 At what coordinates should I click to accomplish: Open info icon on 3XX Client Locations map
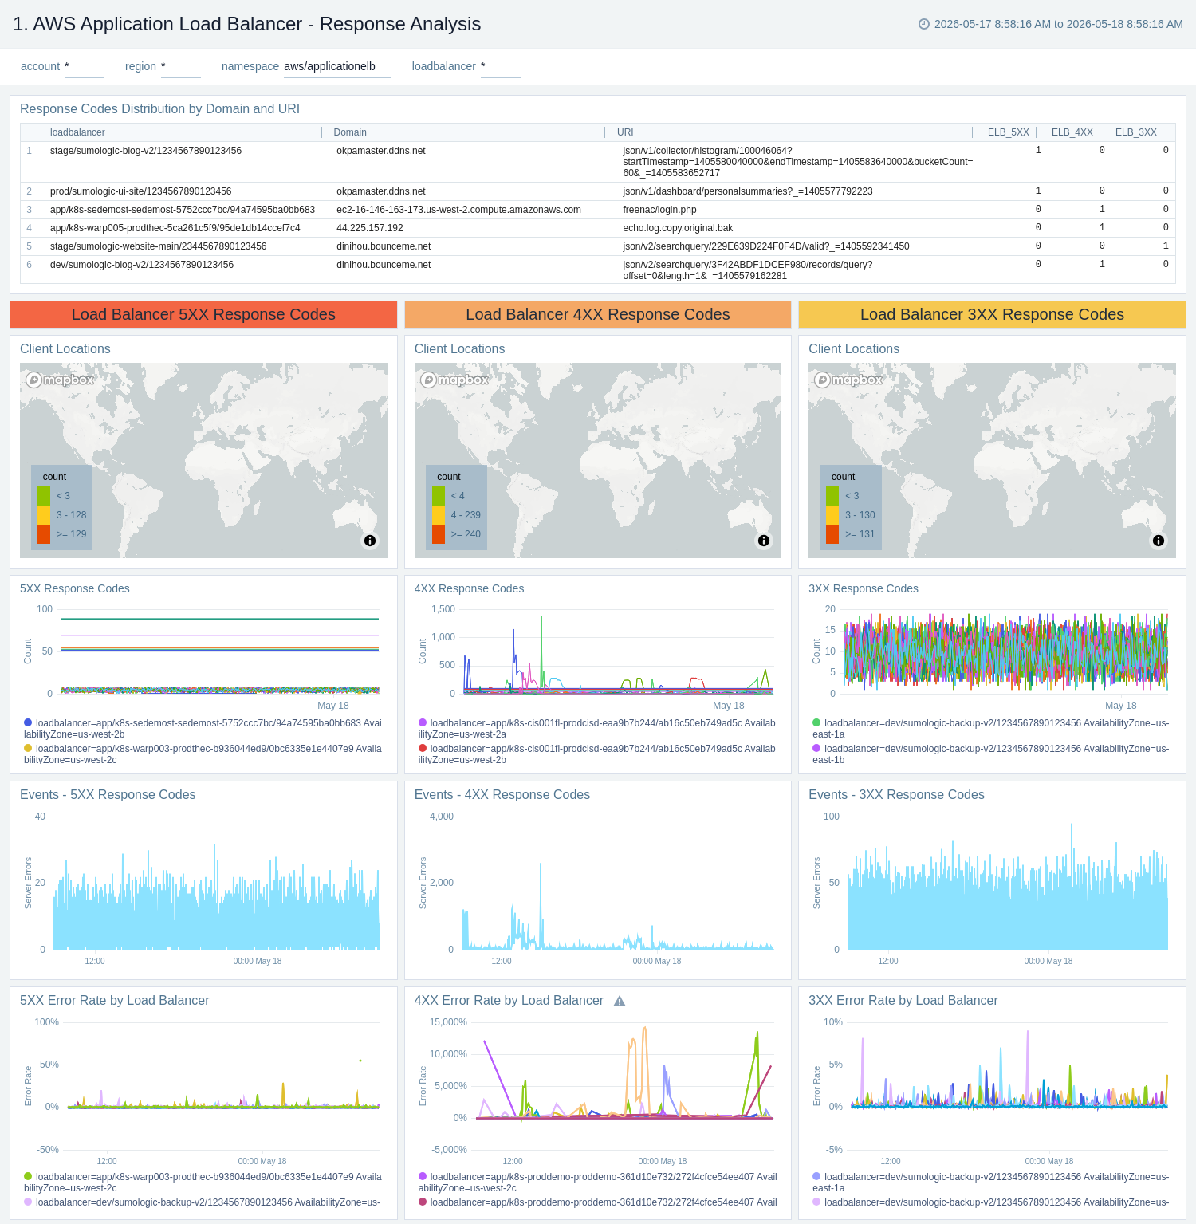point(1159,541)
